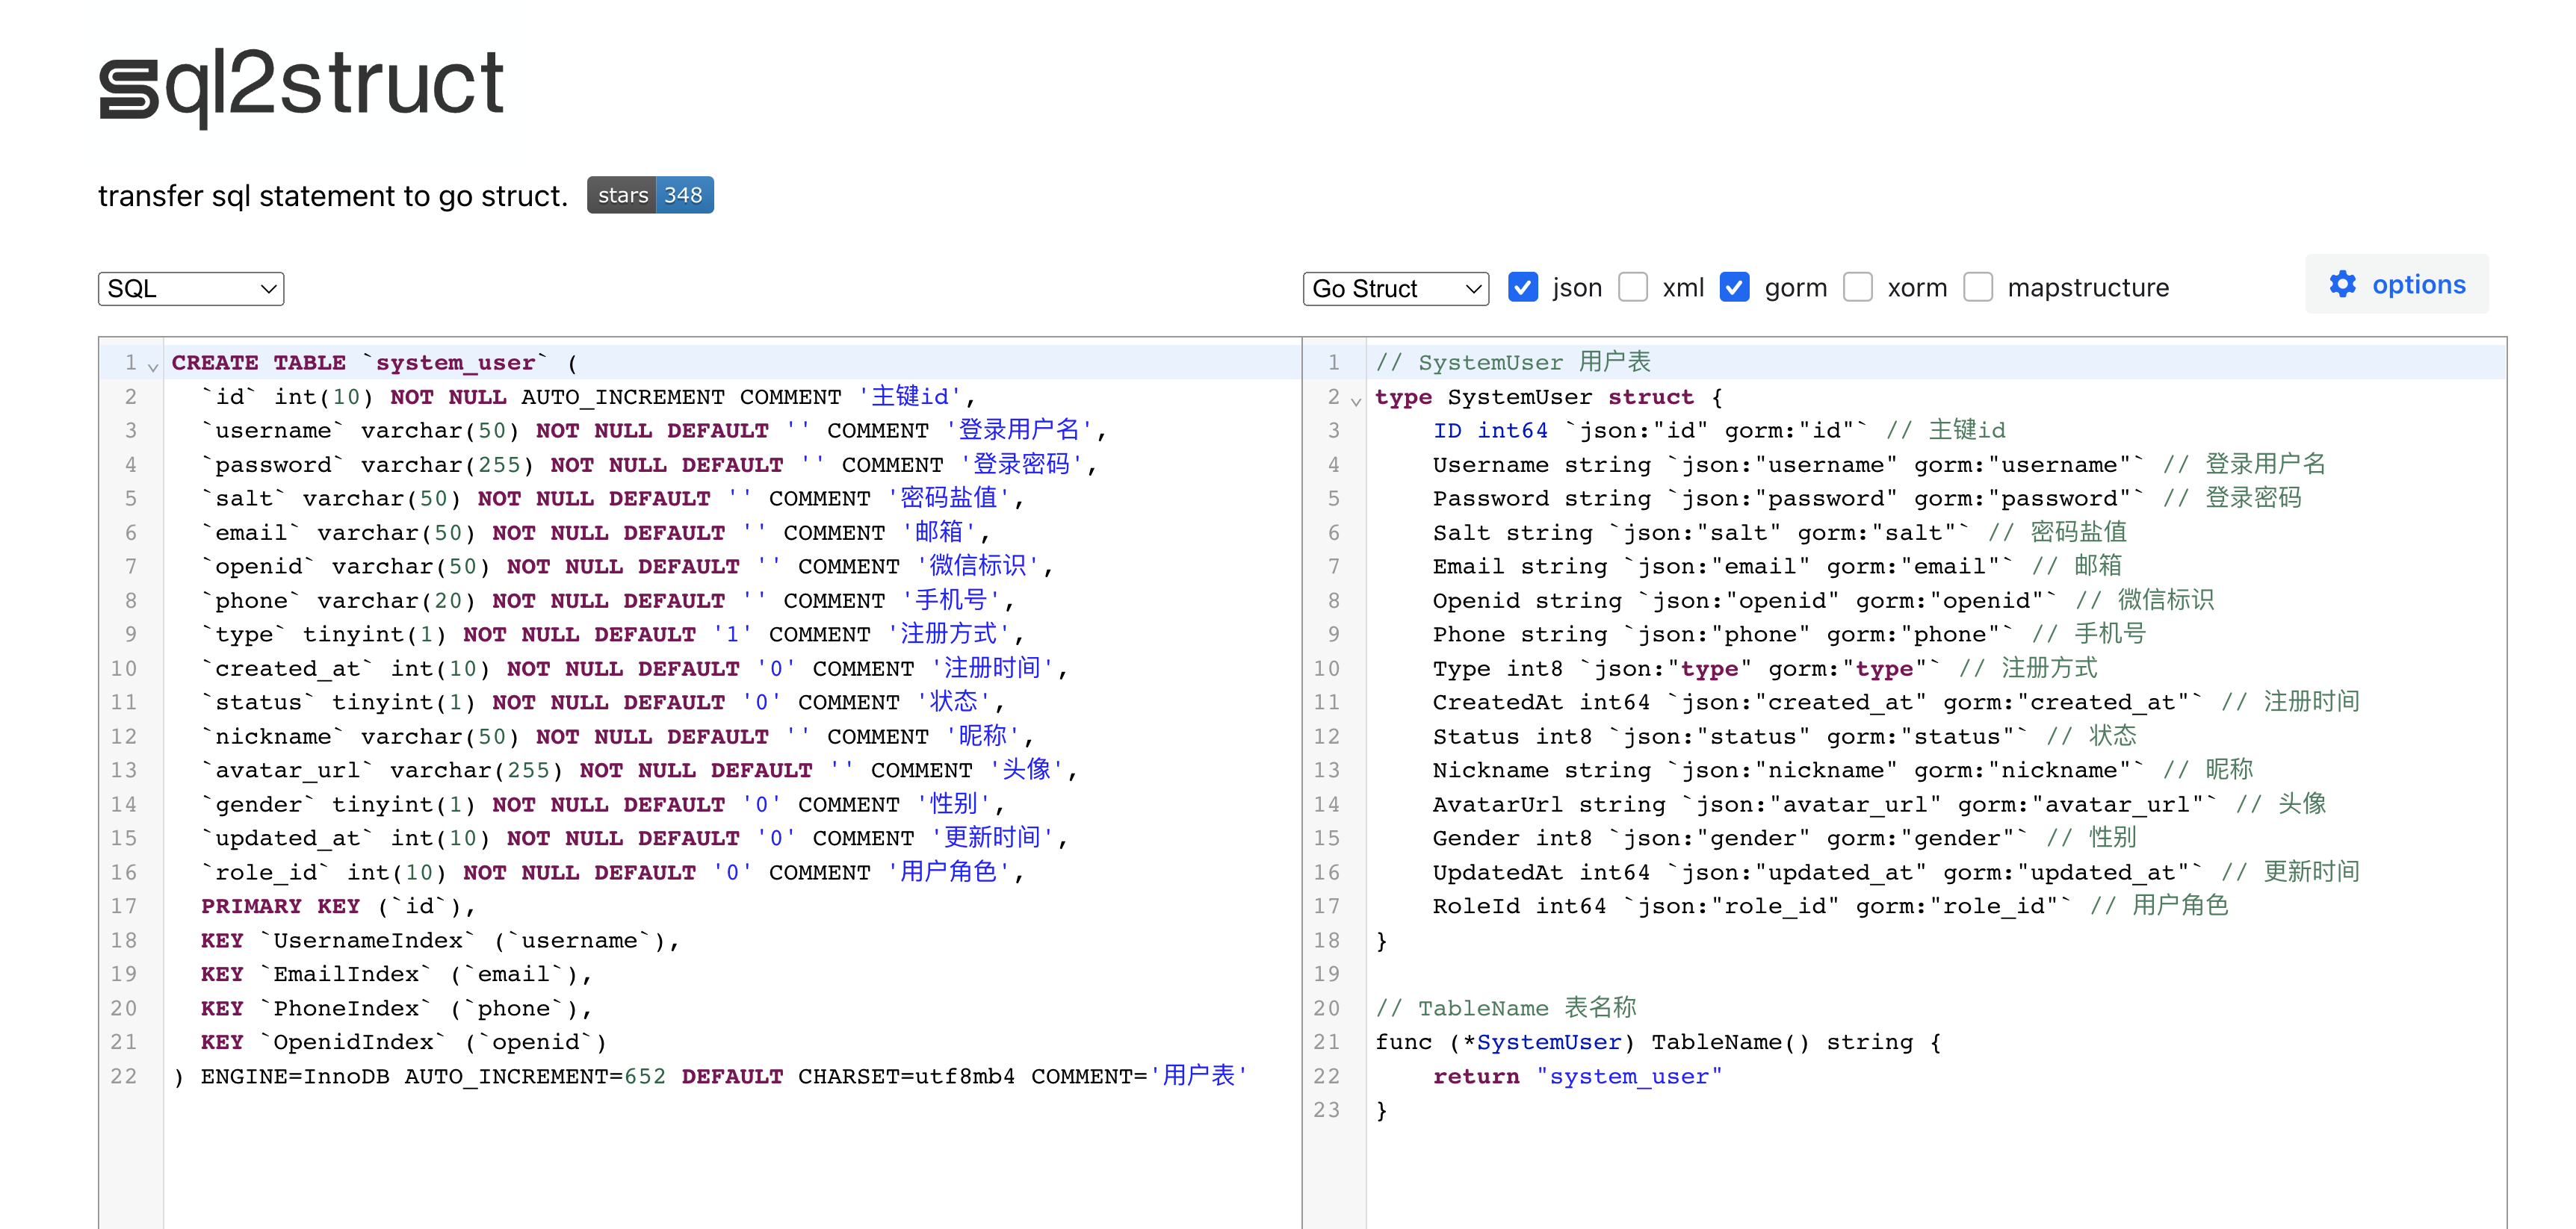Click the 'CREATE TABLE' keyword in SQL editor
Image resolution: width=2576 pixels, height=1229 pixels.
coord(258,363)
